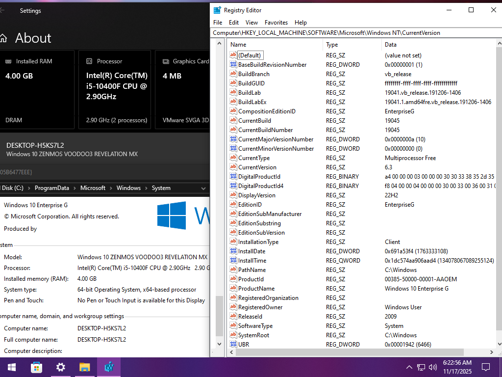Select the EditionSubVersion value name

(261, 232)
